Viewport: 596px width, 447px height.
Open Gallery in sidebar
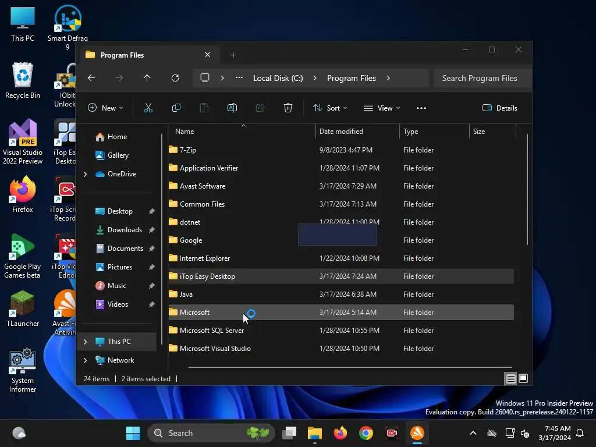tap(118, 155)
